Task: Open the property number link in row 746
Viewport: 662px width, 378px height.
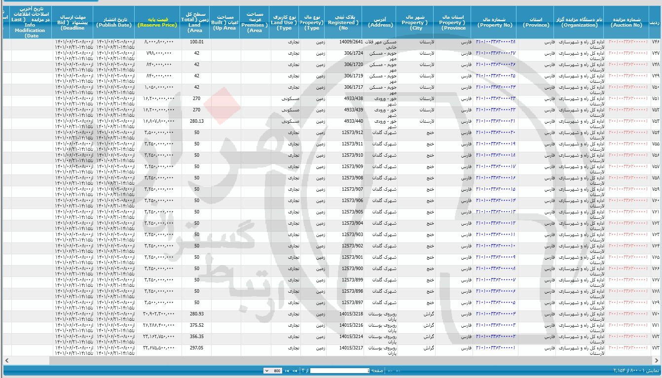Action: [496, 42]
